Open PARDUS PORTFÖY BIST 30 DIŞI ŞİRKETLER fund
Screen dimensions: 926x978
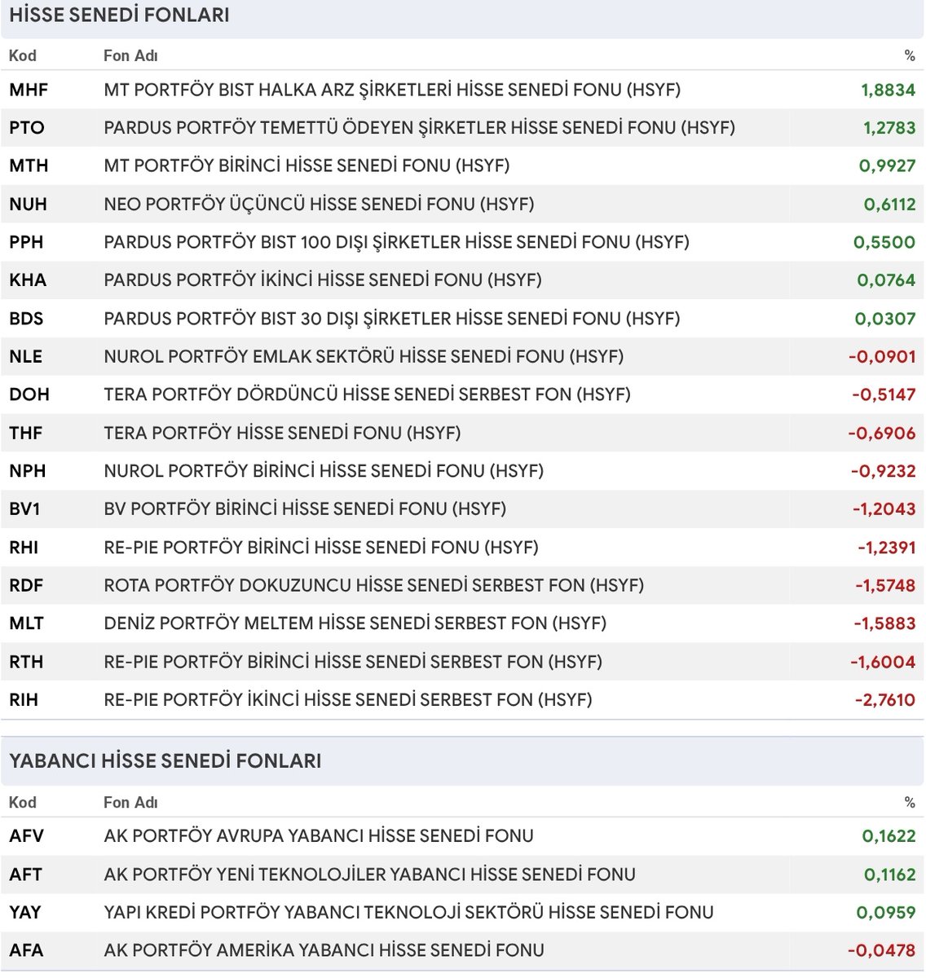pyautogui.click(x=391, y=319)
